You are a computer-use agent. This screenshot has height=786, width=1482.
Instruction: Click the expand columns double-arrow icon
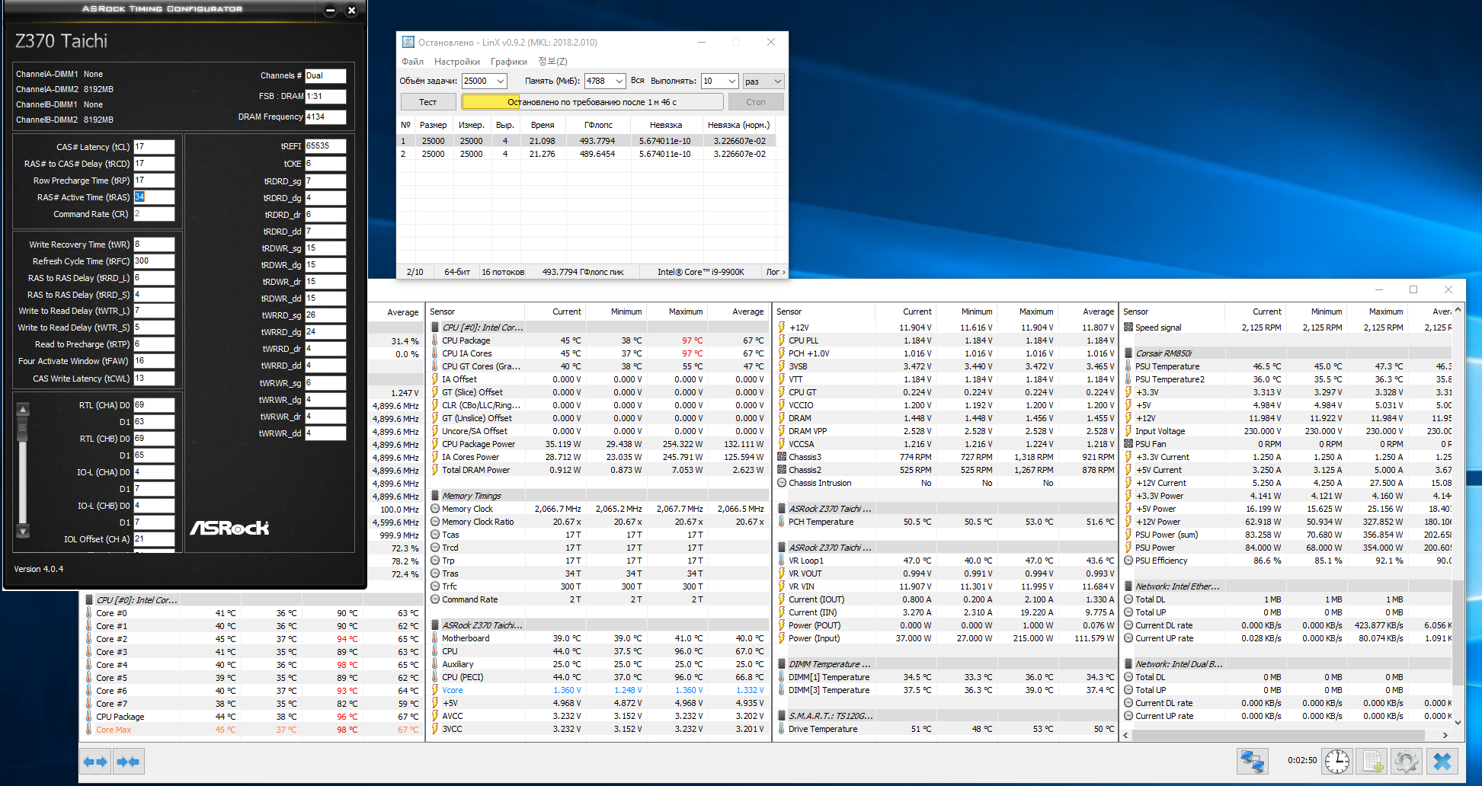pyautogui.click(x=96, y=762)
